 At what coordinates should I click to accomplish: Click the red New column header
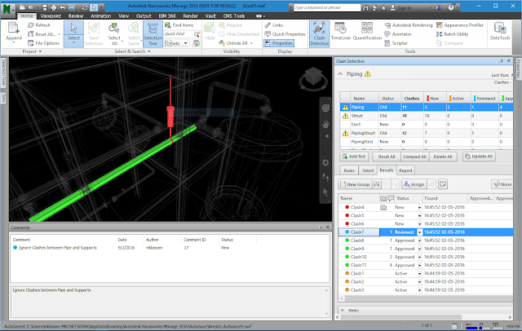pos(435,99)
